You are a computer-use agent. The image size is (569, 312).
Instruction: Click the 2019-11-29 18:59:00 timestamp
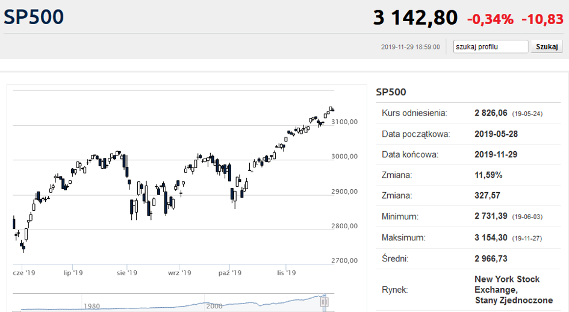[x=410, y=47]
